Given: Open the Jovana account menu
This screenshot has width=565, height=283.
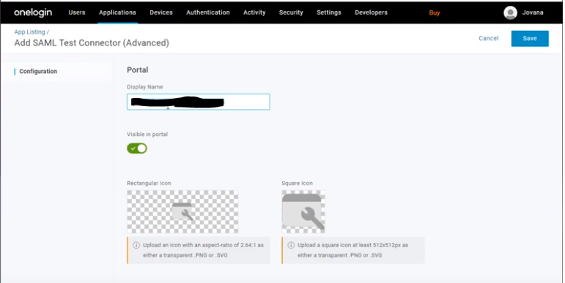Looking at the screenshot, I should click(533, 12).
